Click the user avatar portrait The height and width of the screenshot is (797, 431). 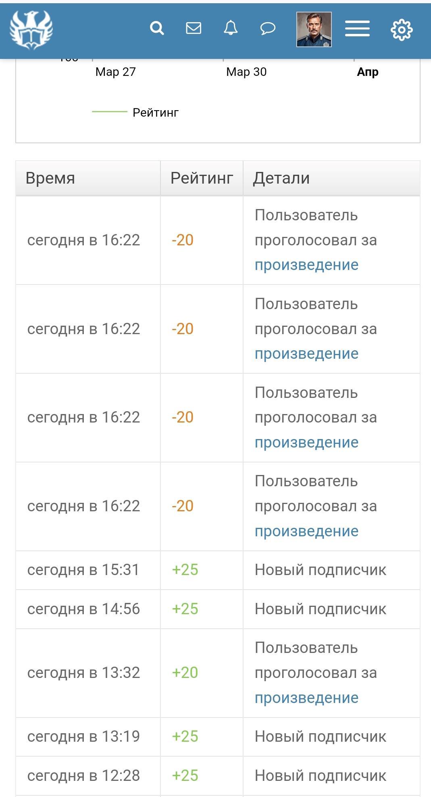314,29
